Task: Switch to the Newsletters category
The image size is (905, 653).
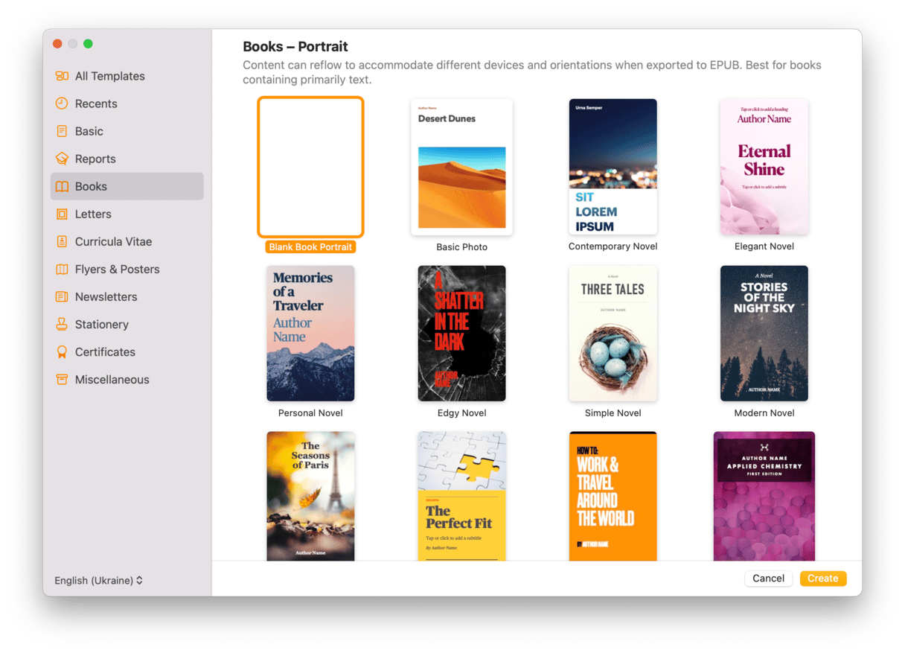Action: click(106, 296)
